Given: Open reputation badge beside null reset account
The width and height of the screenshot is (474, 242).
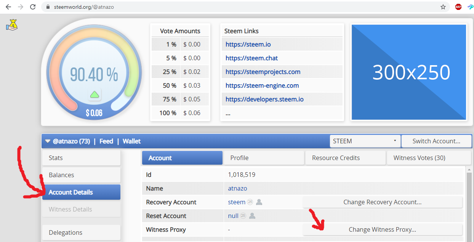Looking at the screenshot, I should (x=243, y=216).
